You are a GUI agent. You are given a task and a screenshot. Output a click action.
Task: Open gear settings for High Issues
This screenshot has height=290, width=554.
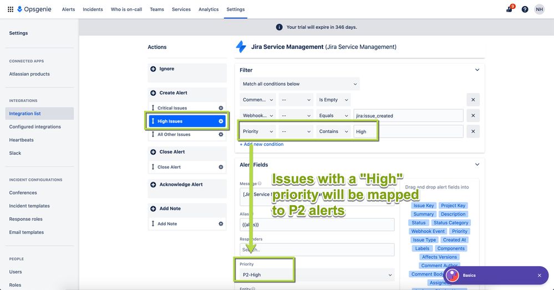[221, 121]
